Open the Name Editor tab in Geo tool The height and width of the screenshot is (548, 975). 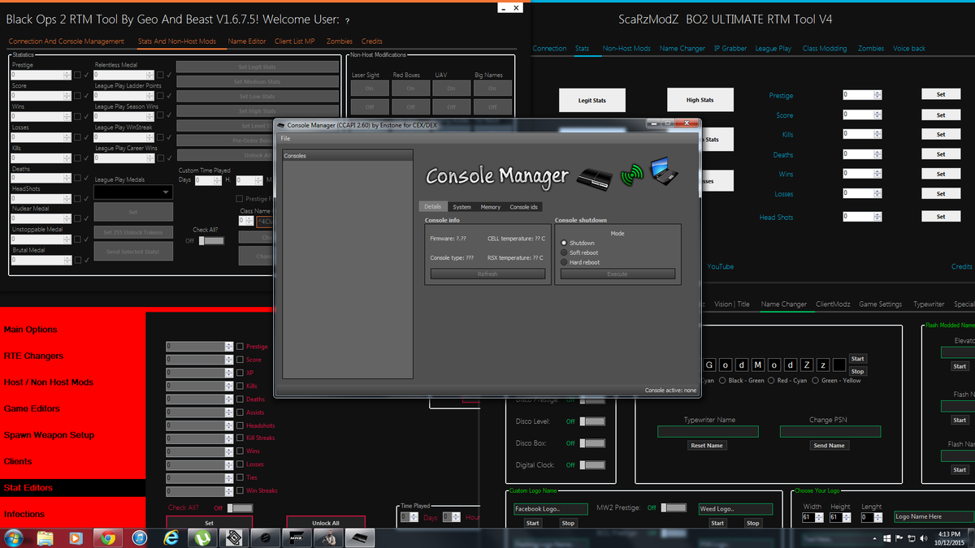click(x=247, y=41)
